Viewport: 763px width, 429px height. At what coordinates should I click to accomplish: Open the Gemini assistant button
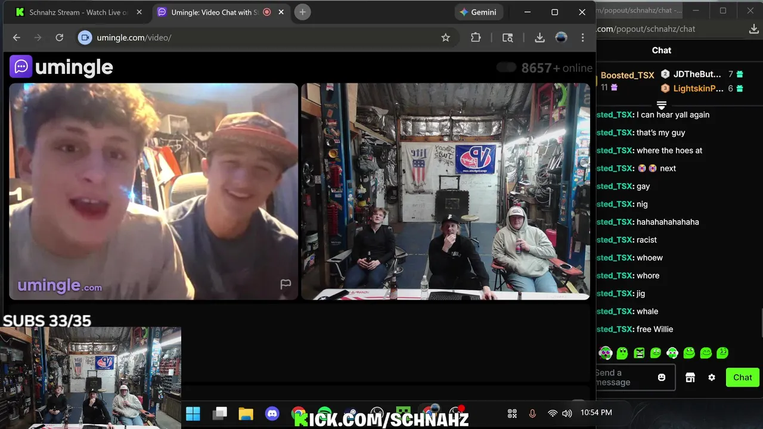(479, 12)
